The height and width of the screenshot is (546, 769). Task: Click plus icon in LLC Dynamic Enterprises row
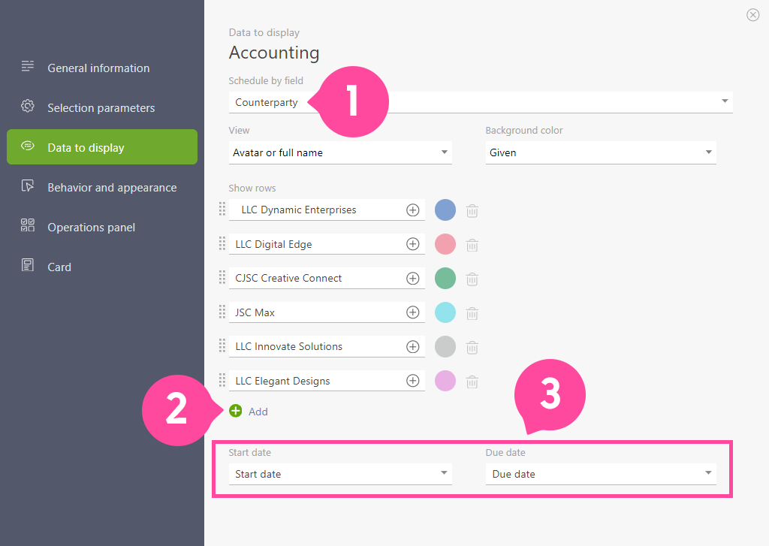pyautogui.click(x=413, y=210)
